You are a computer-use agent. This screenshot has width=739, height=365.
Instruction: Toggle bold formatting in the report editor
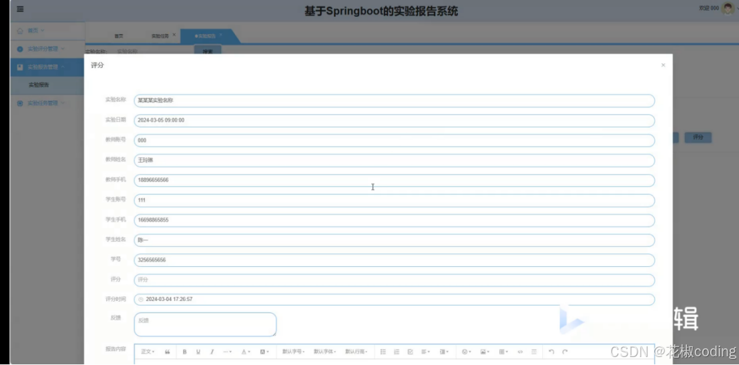[185, 352]
